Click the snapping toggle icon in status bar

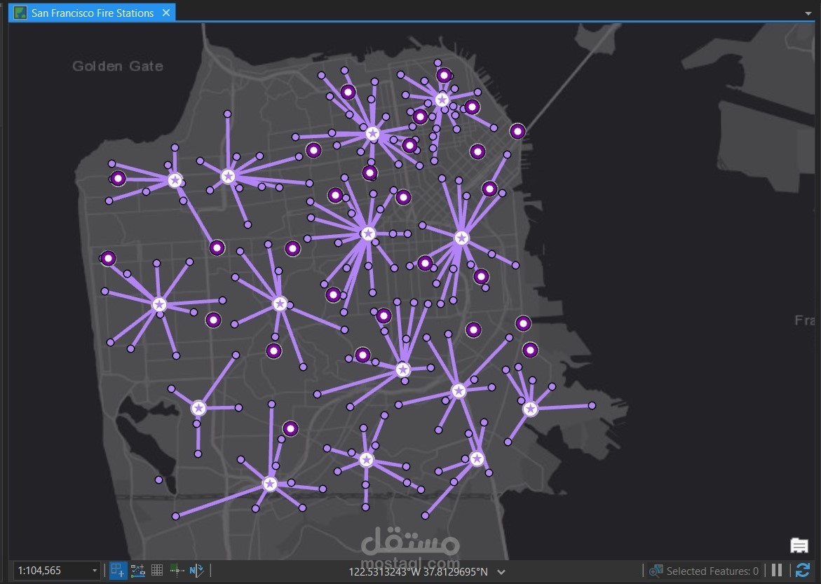pos(118,571)
